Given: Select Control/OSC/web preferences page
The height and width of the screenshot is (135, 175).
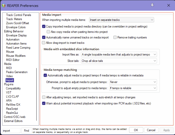Looking at the screenshot, I should [x=15, y=117].
